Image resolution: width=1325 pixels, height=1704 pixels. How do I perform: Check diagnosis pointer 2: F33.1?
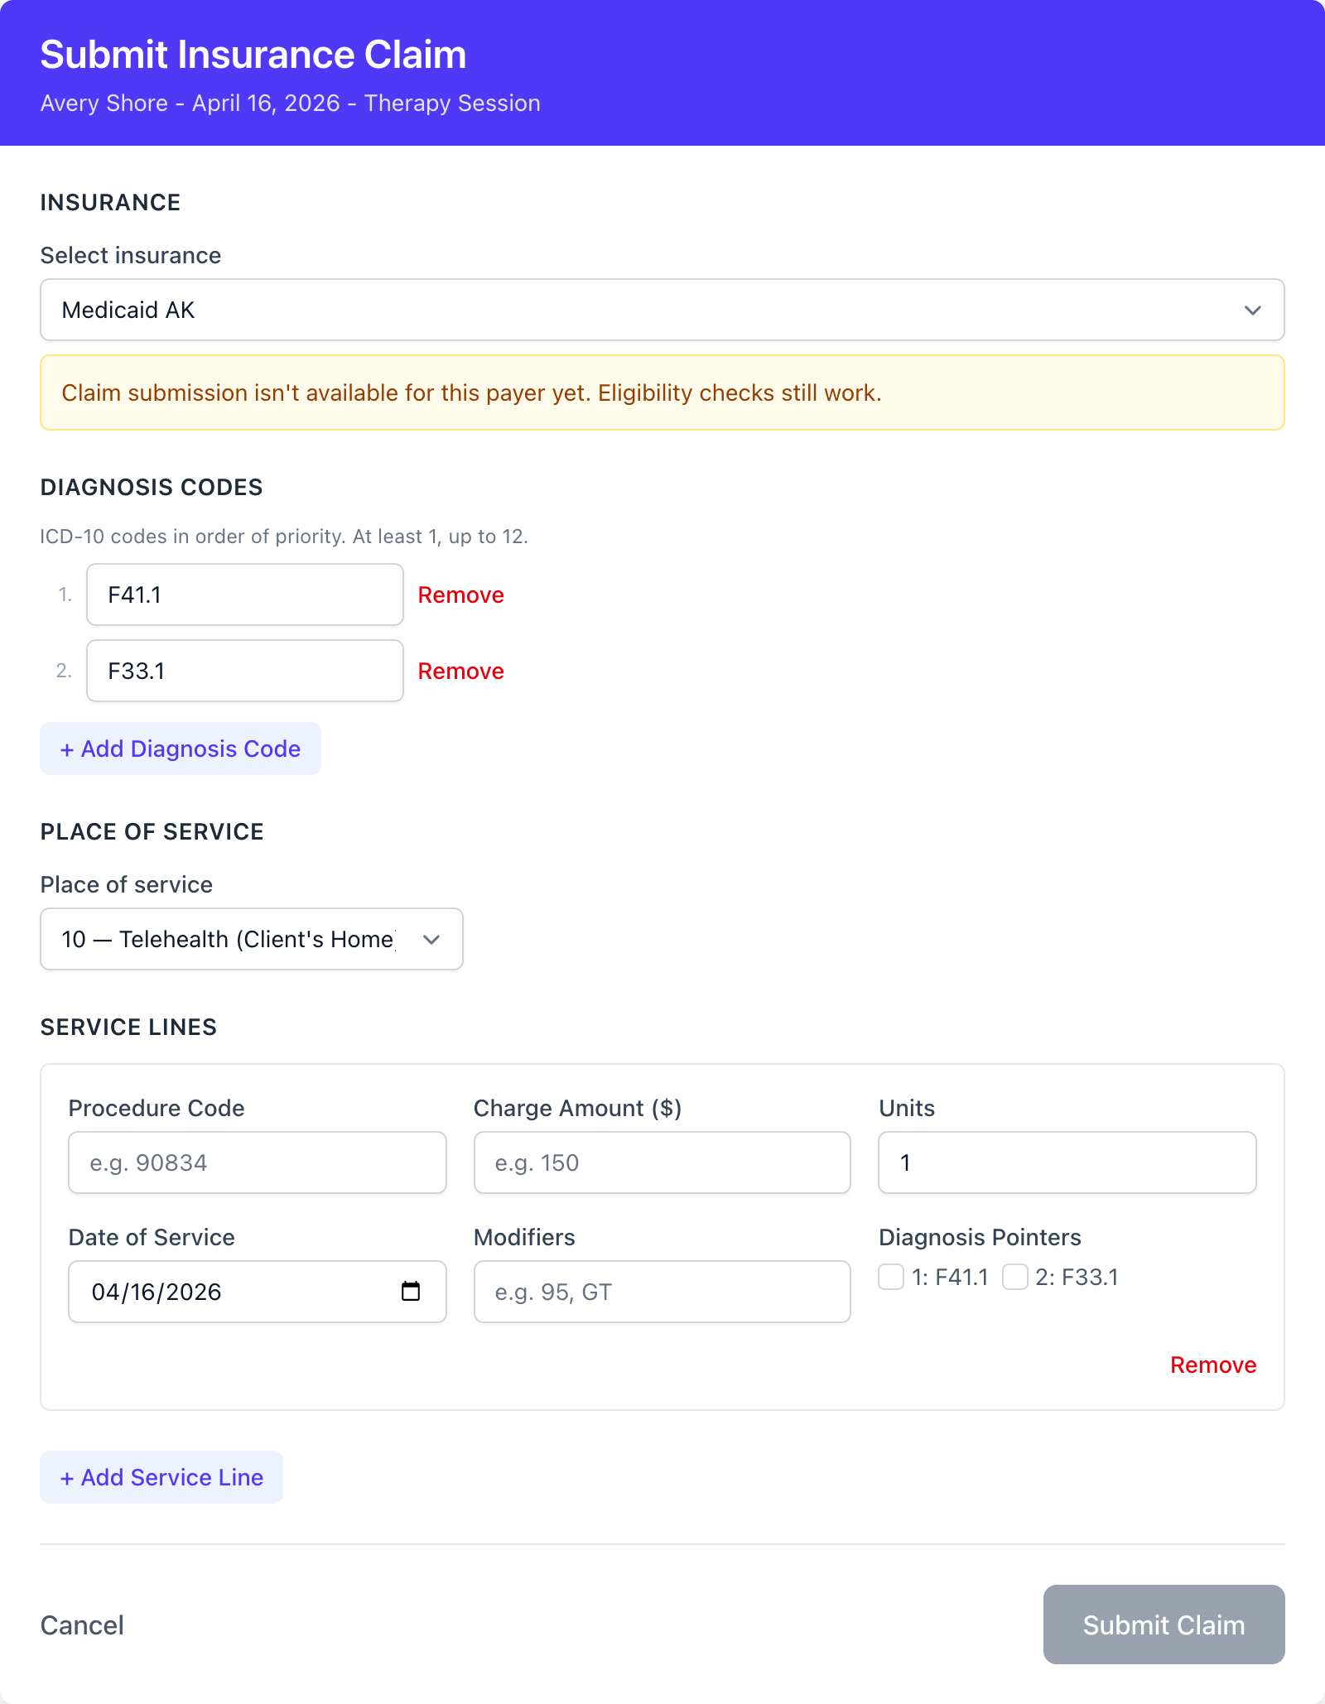pos(1014,1278)
